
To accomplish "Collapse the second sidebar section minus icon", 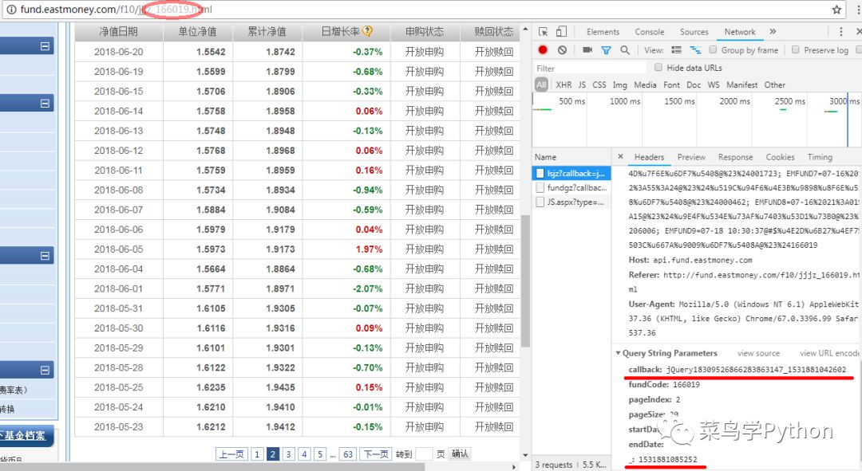I will click(x=45, y=103).
